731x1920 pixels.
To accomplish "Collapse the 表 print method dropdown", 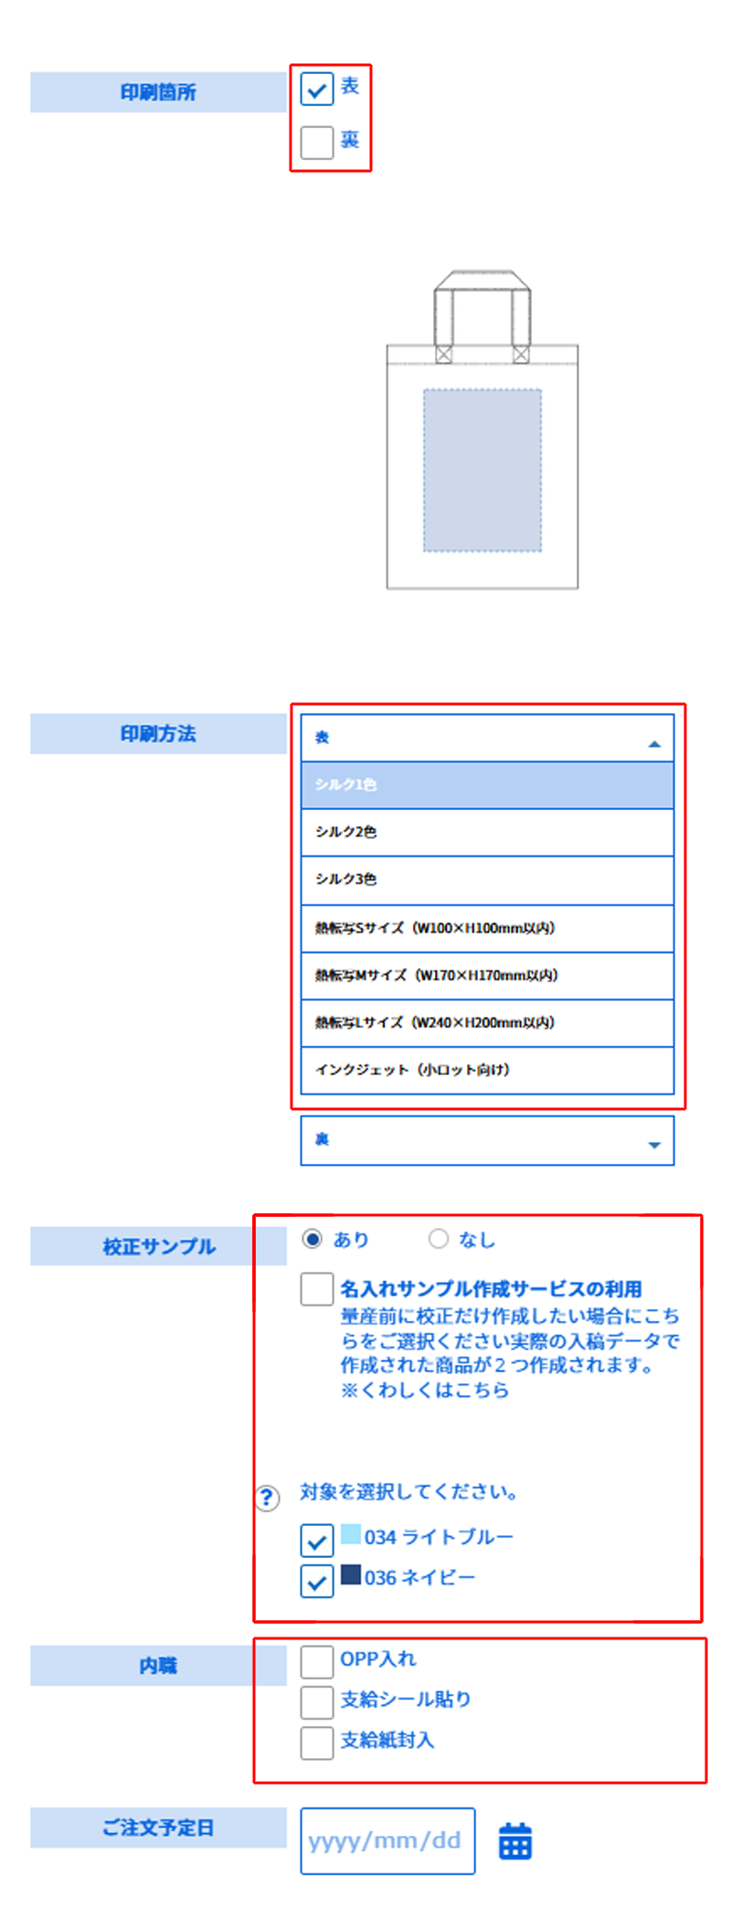I will coord(487,739).
